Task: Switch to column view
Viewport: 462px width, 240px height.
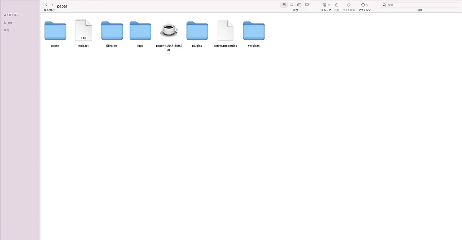Action: (299, 5)
